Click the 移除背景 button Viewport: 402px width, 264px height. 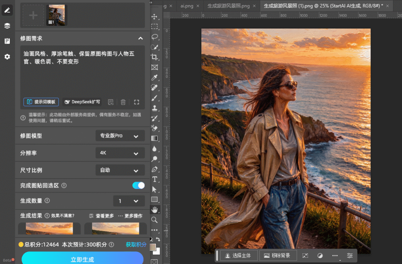point(278,255)
